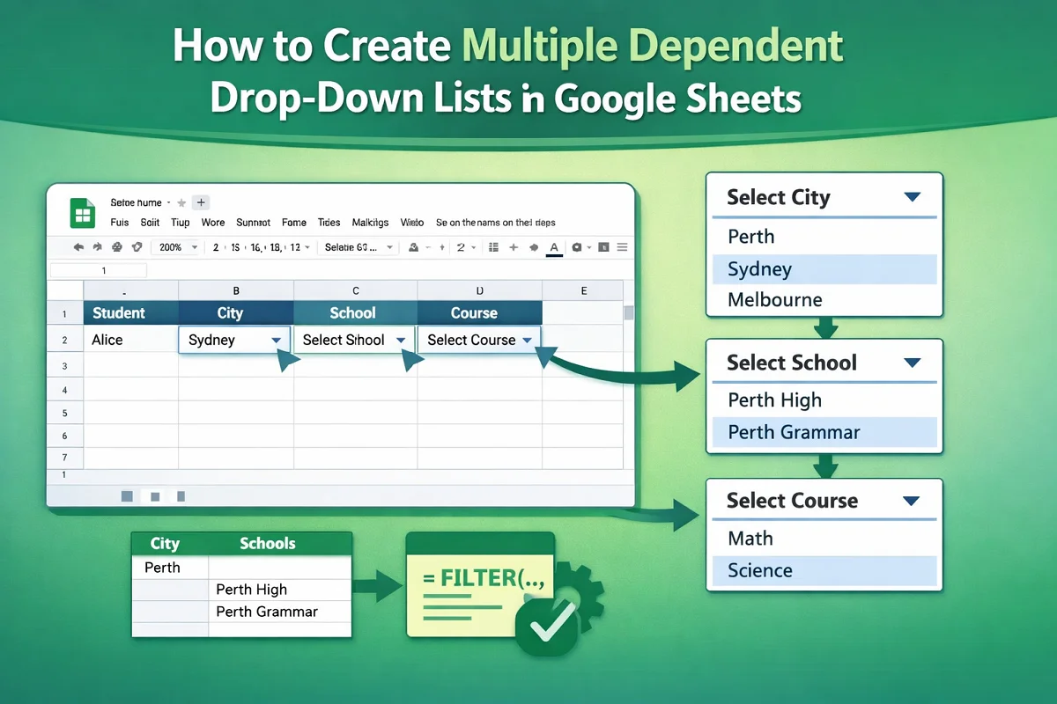Screen dimensions: 1057x704
Task: Select column D header
Action: tap(479, 290)
